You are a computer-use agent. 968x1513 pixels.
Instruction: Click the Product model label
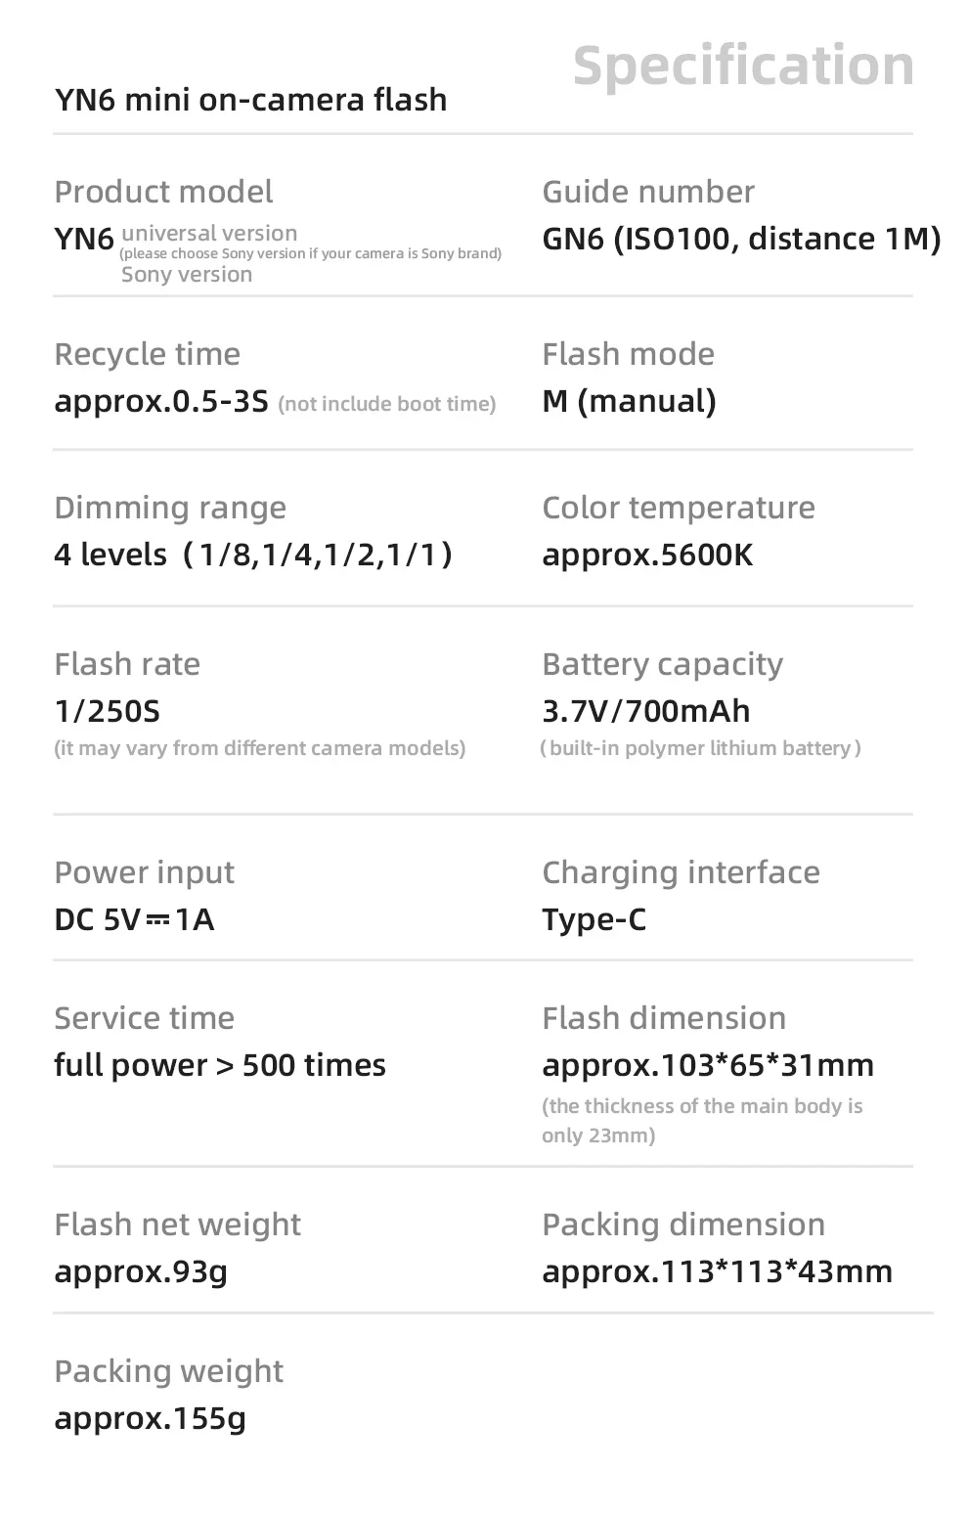163,192
